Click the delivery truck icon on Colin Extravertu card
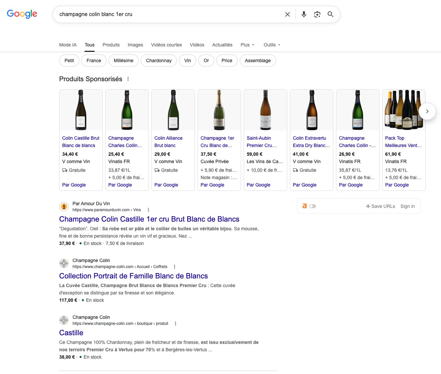Image resolution: width=441 pixels, height=374 pixels. pyautogui.click(x=296, y=170)
